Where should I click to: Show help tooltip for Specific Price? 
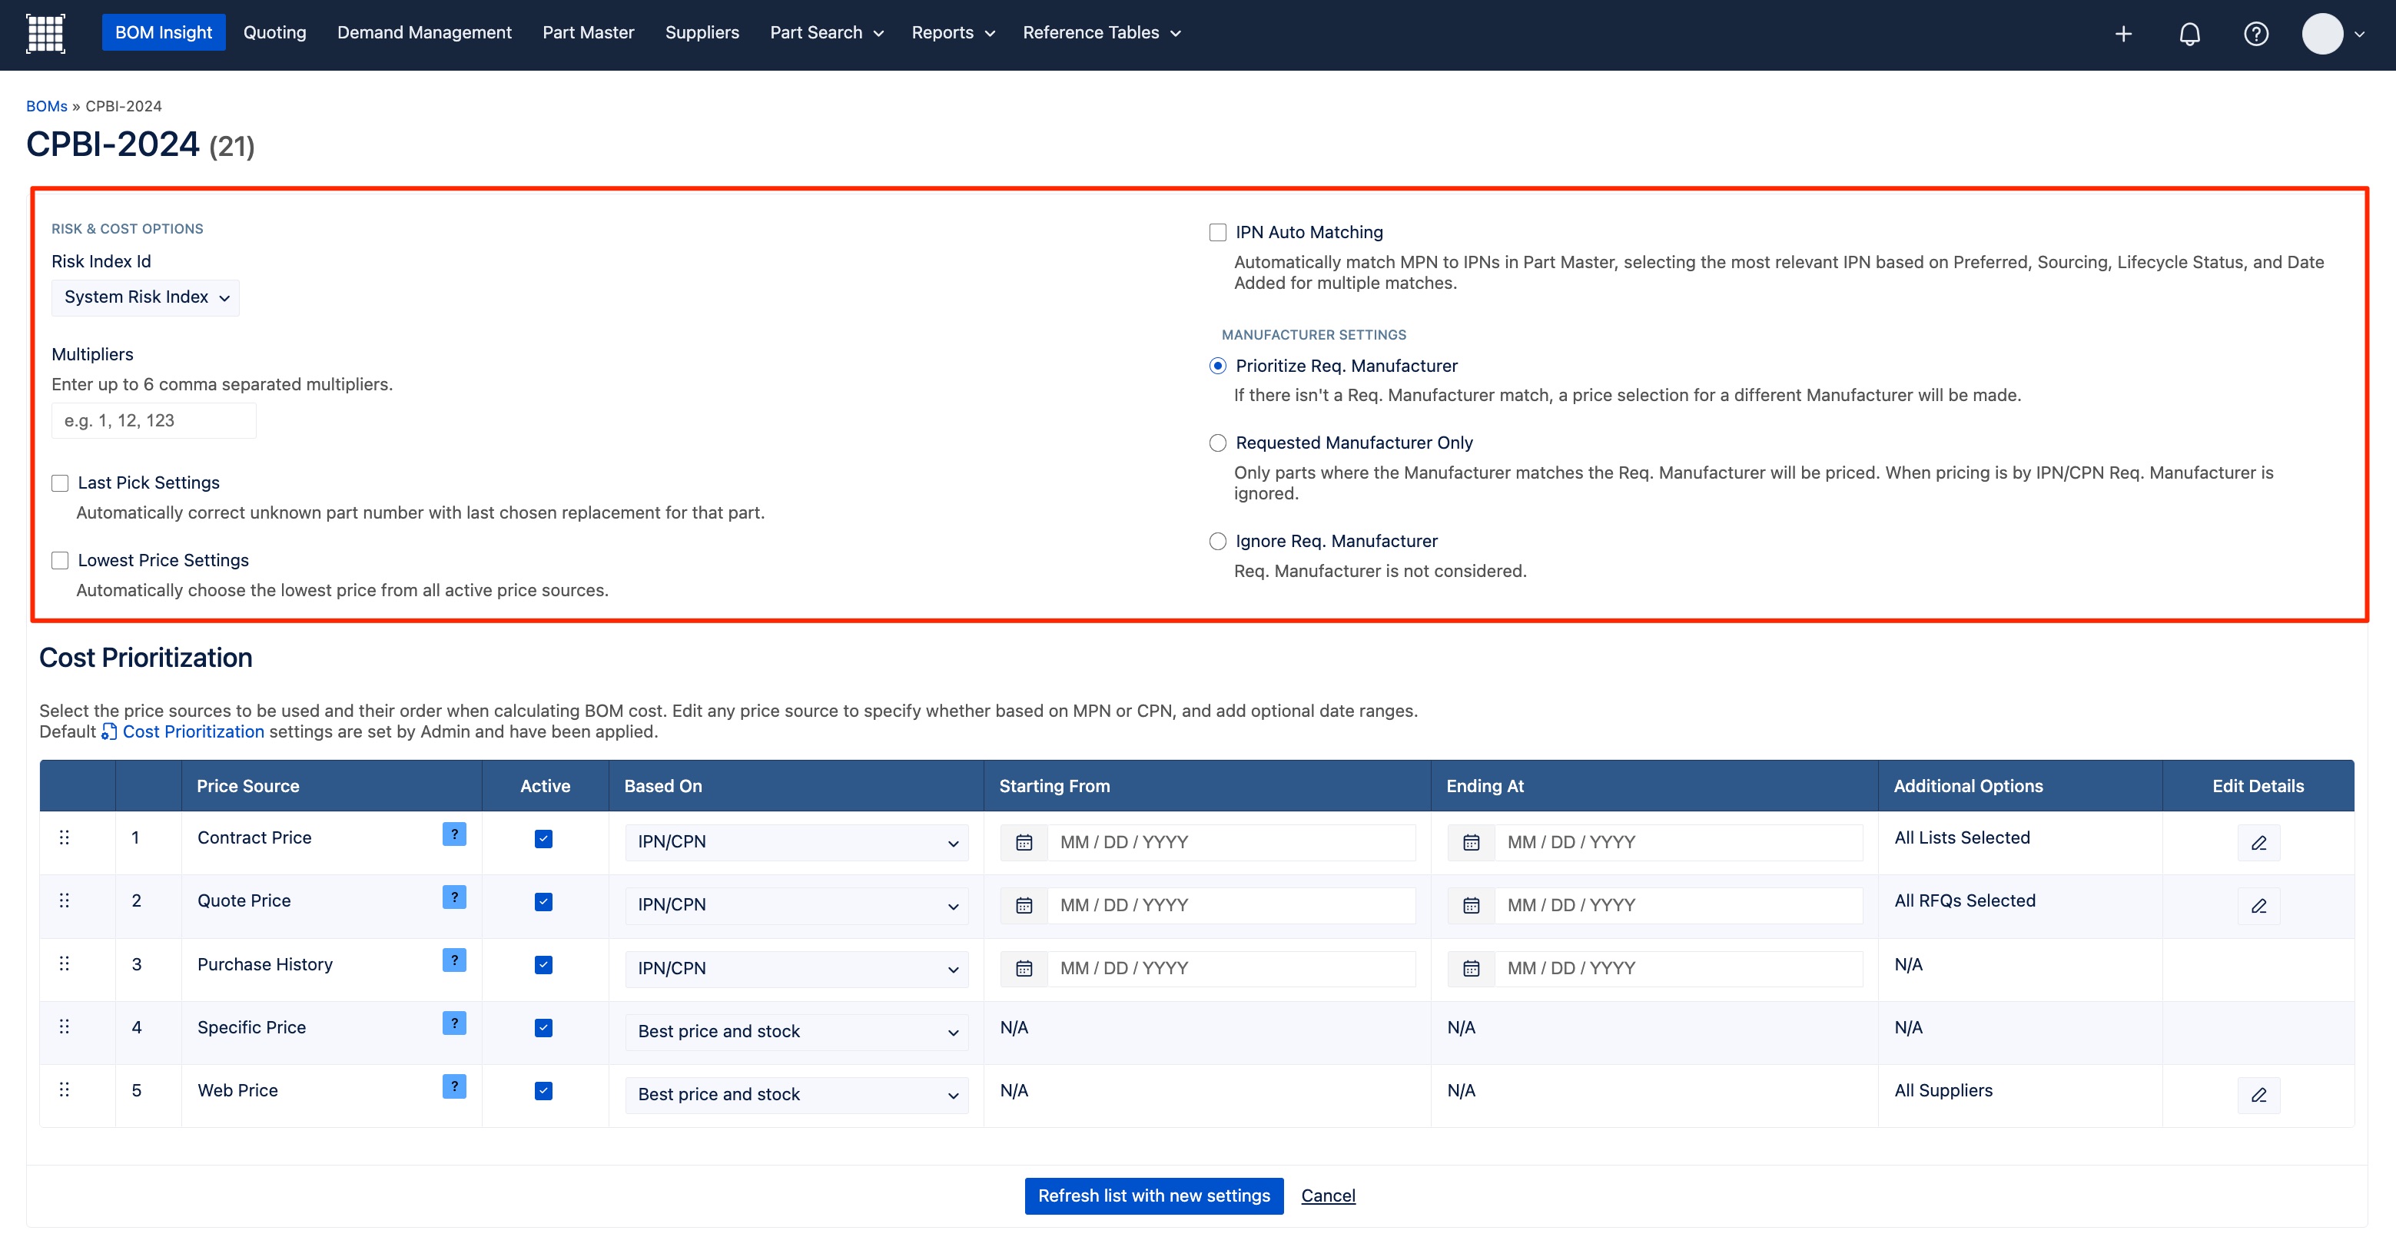[x=454, y=1023]
